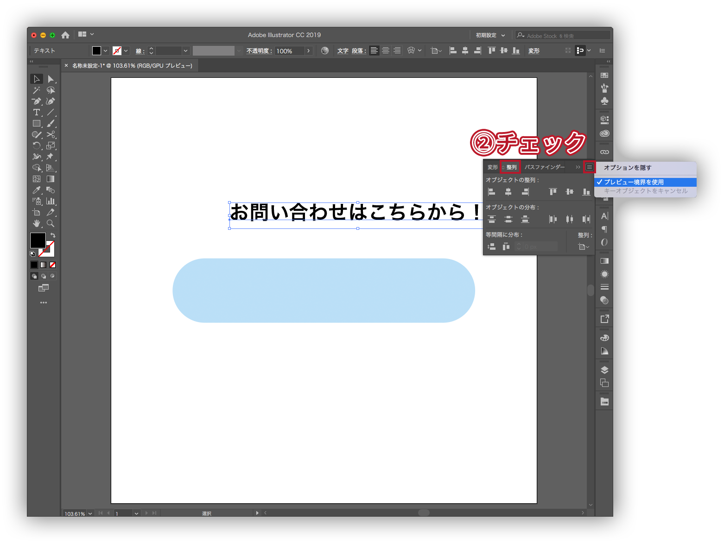Screen dimensions: 724x544
Task: Edit toolbar via three-dots icon
Action: point(44,303)
